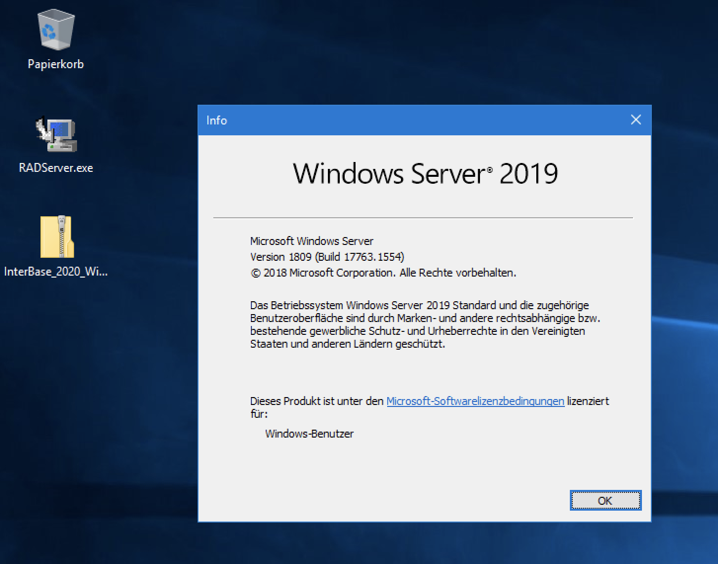Close the Info dialog with X
Screen dimensions: 718x564
[x=636, y=120]
